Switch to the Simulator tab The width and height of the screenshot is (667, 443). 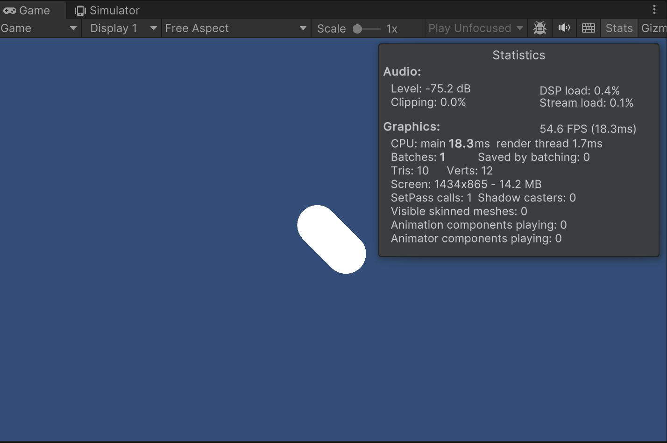(x=106, y=10)
